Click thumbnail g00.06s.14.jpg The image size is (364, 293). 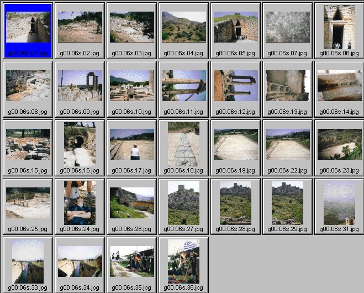339,86
